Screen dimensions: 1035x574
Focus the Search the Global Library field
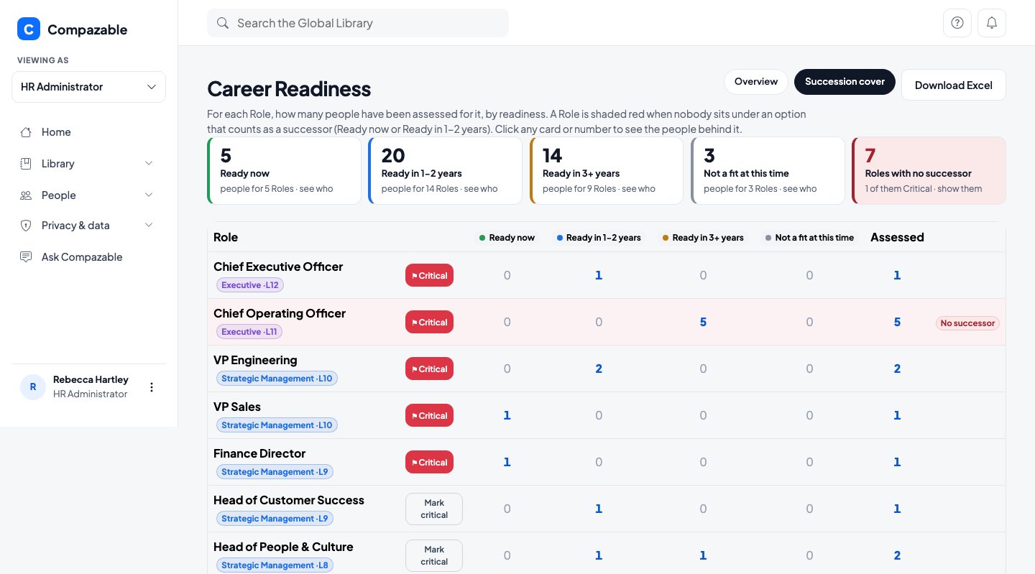click(x=357, y=23)
